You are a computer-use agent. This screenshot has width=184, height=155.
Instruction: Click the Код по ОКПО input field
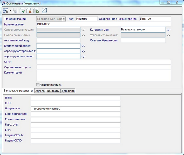click(x=76, y=141)
